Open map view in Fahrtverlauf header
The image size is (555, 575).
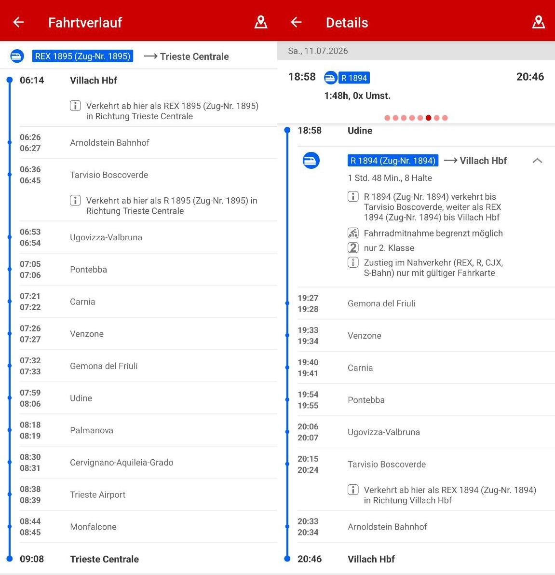click(x=261, y=22)
